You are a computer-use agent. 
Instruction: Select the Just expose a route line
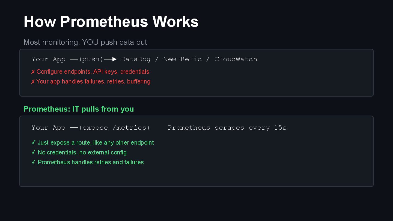tap(96, 143)
